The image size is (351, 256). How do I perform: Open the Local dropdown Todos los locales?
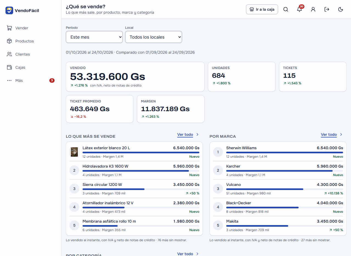click(x=154, y=37)
